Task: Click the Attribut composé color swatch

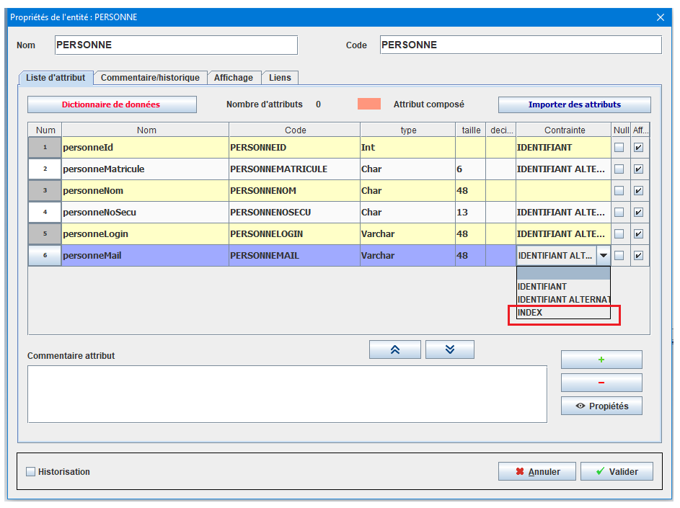Action: pyautogui.click(x=369, y=104)
